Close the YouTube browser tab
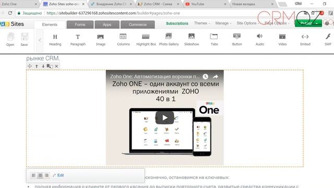The image size is (334, 188). pos(225,4)
